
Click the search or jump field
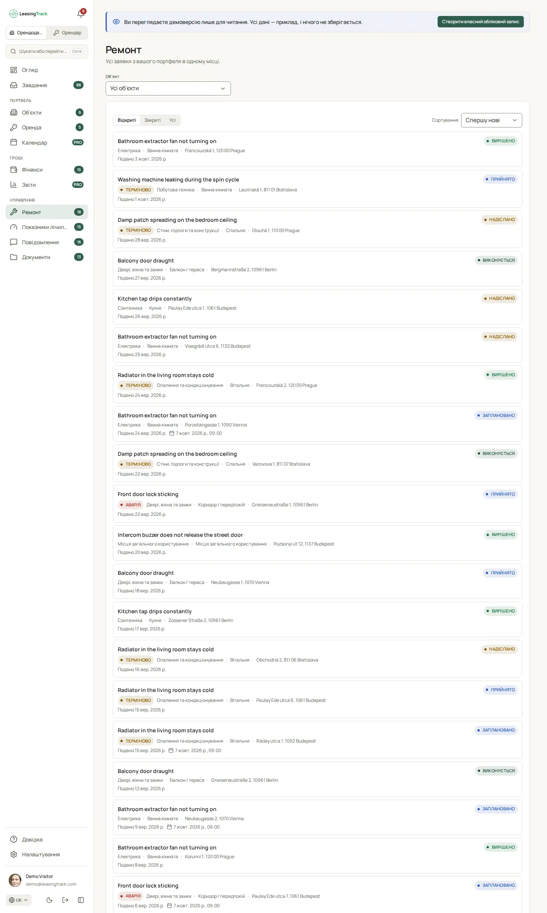pos(47,51)
